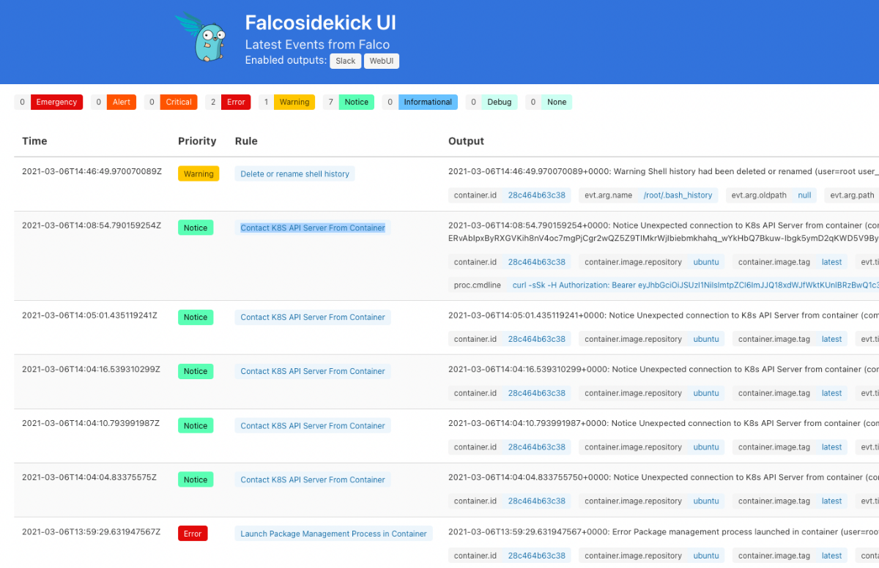Click the Warning priority badge in first row
The image size is (879, 568).
coord(199,174)
